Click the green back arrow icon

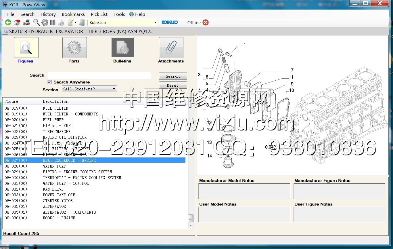pos(8,22)
